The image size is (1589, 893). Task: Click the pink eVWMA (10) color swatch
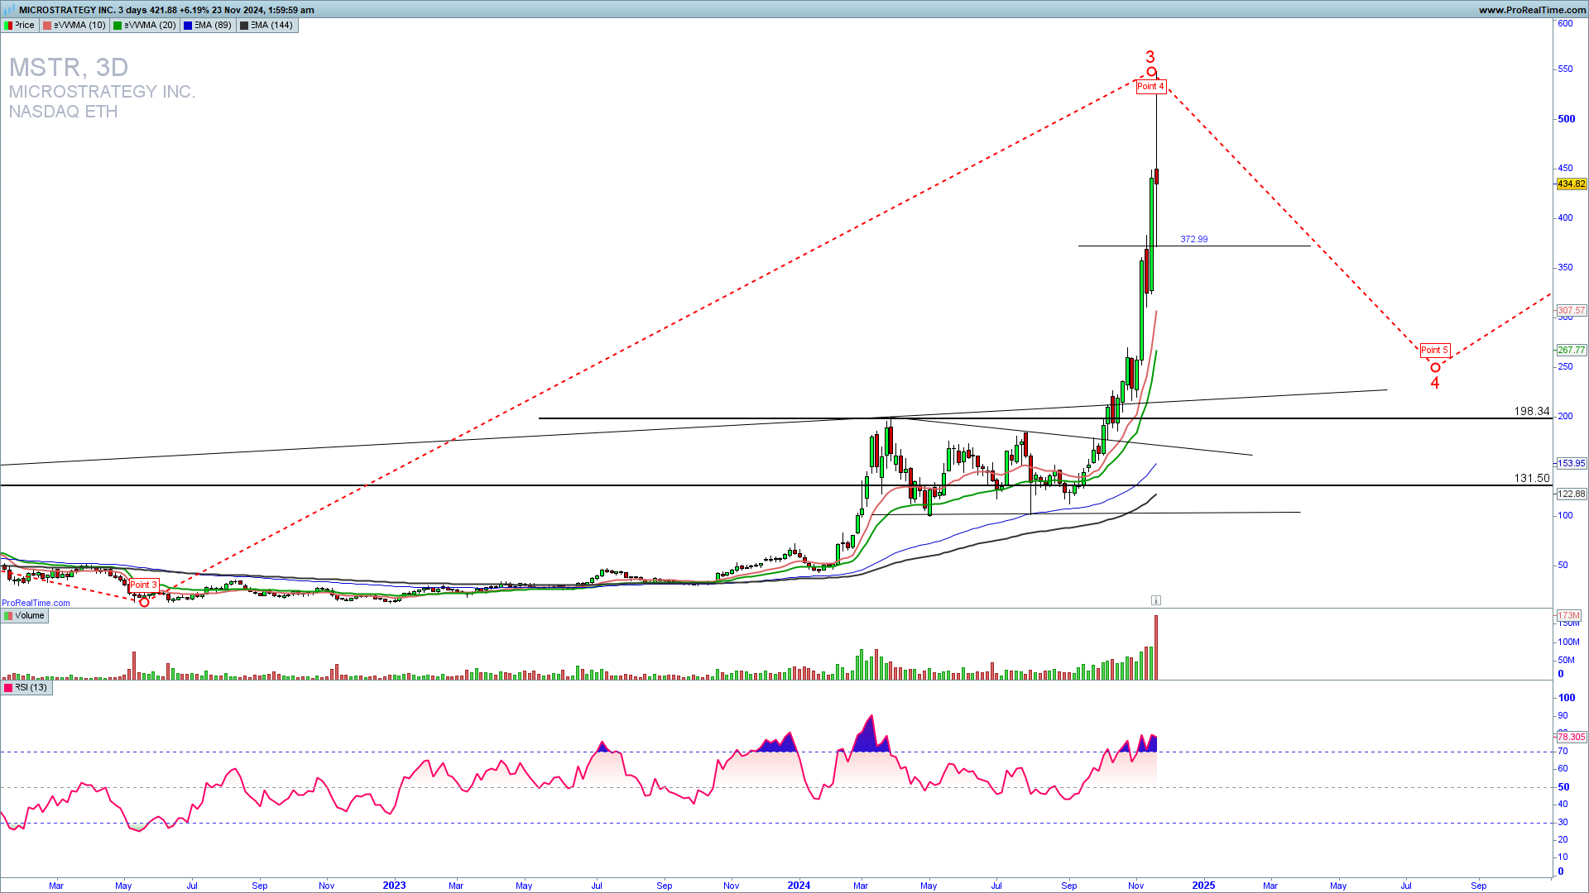47,26
